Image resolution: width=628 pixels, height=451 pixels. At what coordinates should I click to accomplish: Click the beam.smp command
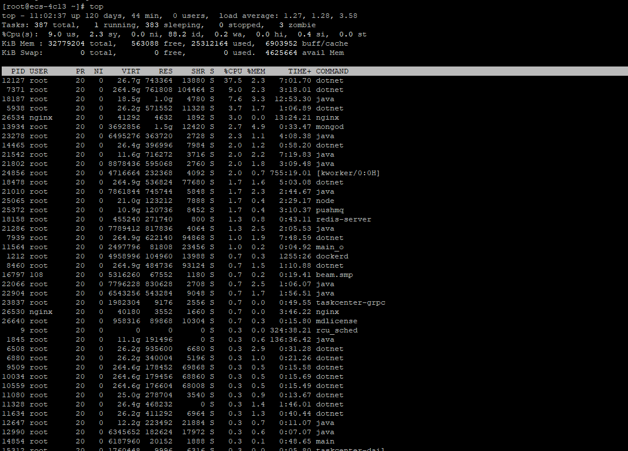tap(335, 275)
